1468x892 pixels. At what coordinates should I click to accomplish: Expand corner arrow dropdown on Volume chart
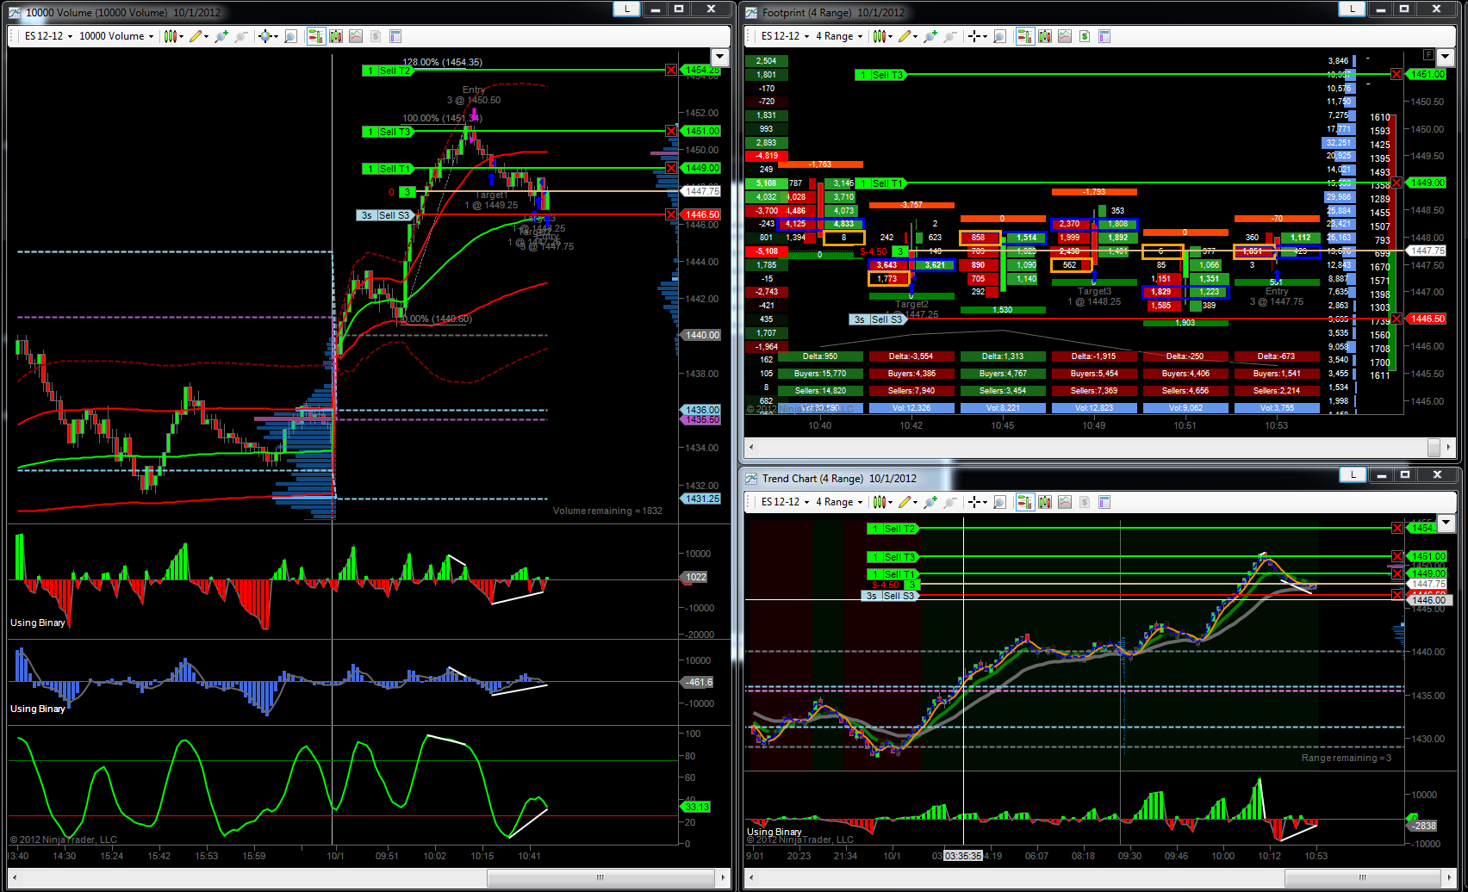719,57
